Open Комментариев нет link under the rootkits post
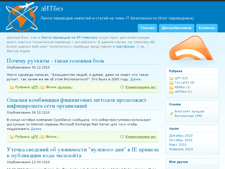Screen dimensions: 225x169 click(141, 87)
